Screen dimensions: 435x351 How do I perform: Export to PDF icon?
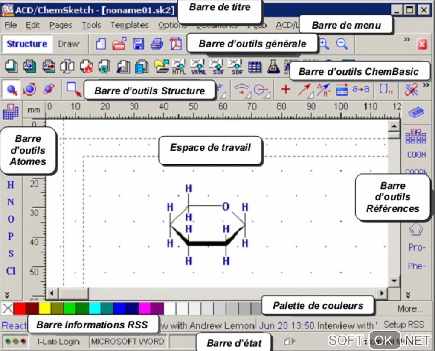click(x=176, y=44)
